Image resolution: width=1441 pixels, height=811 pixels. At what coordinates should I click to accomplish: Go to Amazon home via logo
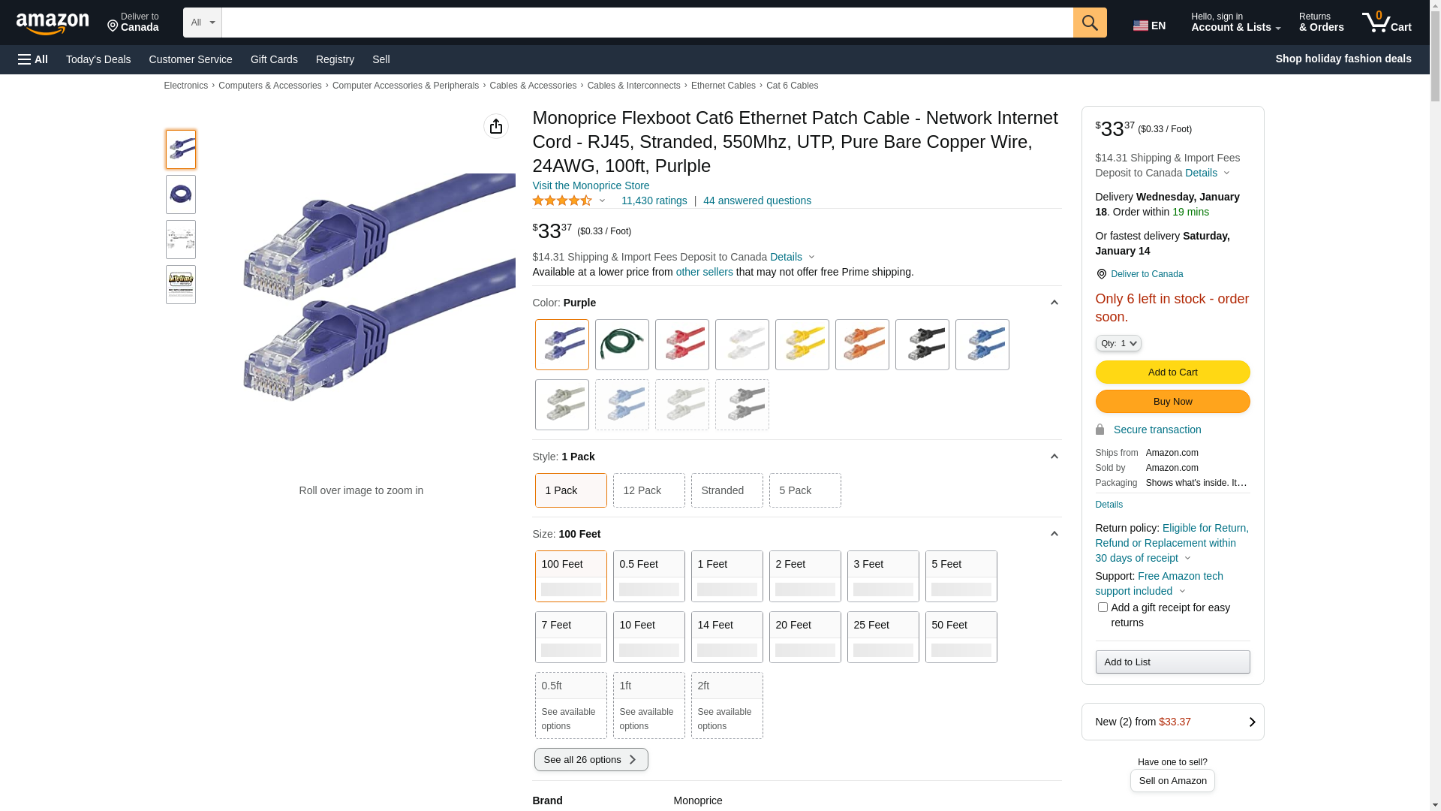point(53,24)
